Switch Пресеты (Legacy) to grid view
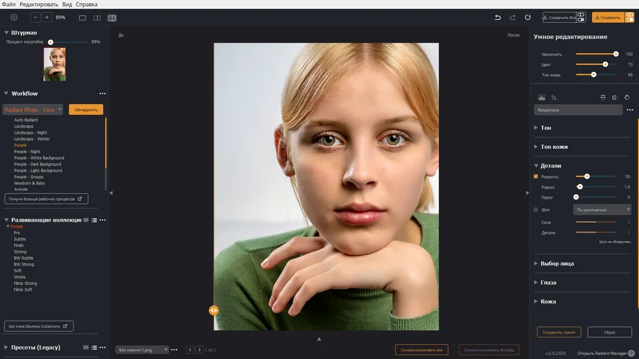 (86, 348)
